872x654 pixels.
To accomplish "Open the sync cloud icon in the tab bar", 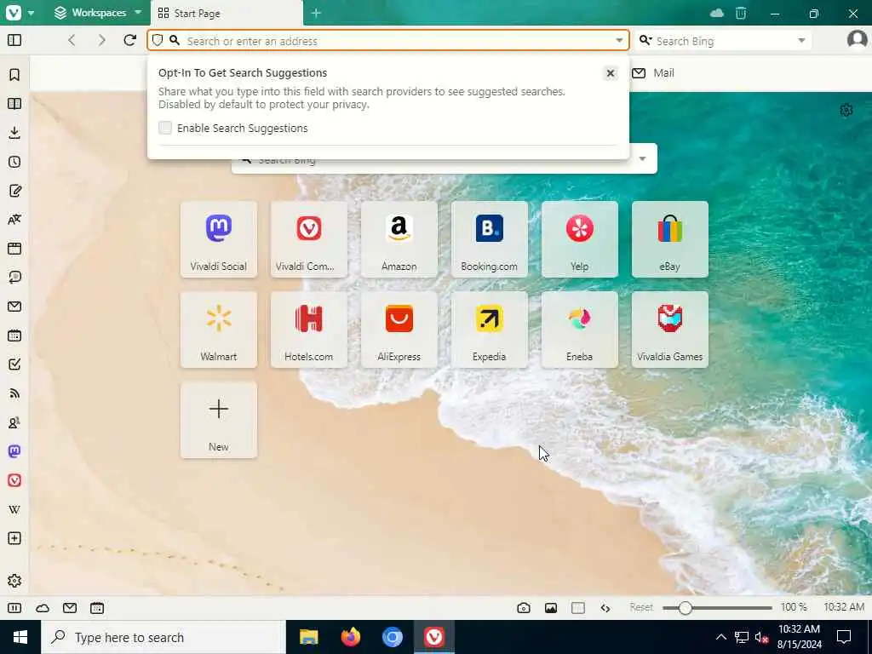I will coord(717,13).
